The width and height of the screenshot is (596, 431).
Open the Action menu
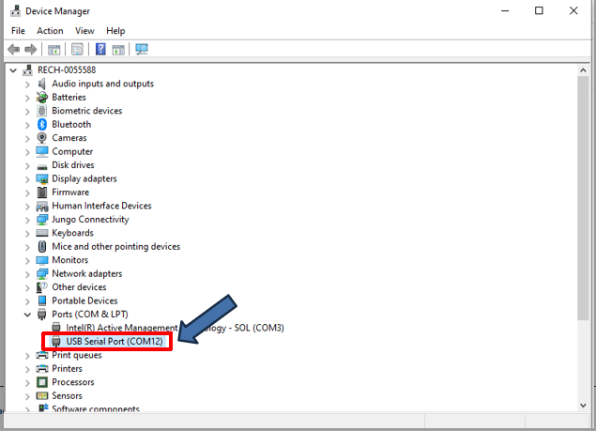tap(50, 31)
